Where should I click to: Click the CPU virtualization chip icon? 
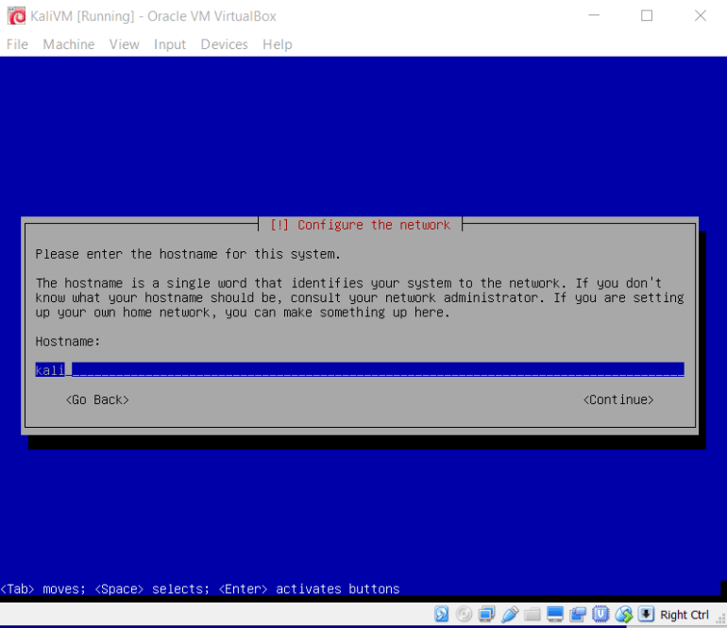[x=600, y=614]
